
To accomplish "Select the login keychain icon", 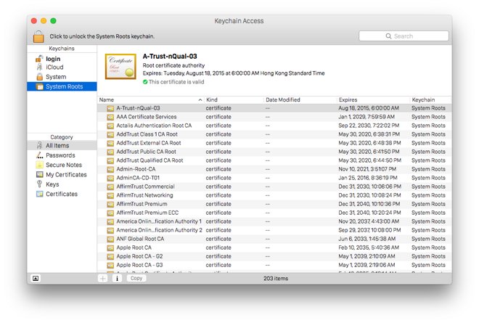I will click(x=39, y=59).
